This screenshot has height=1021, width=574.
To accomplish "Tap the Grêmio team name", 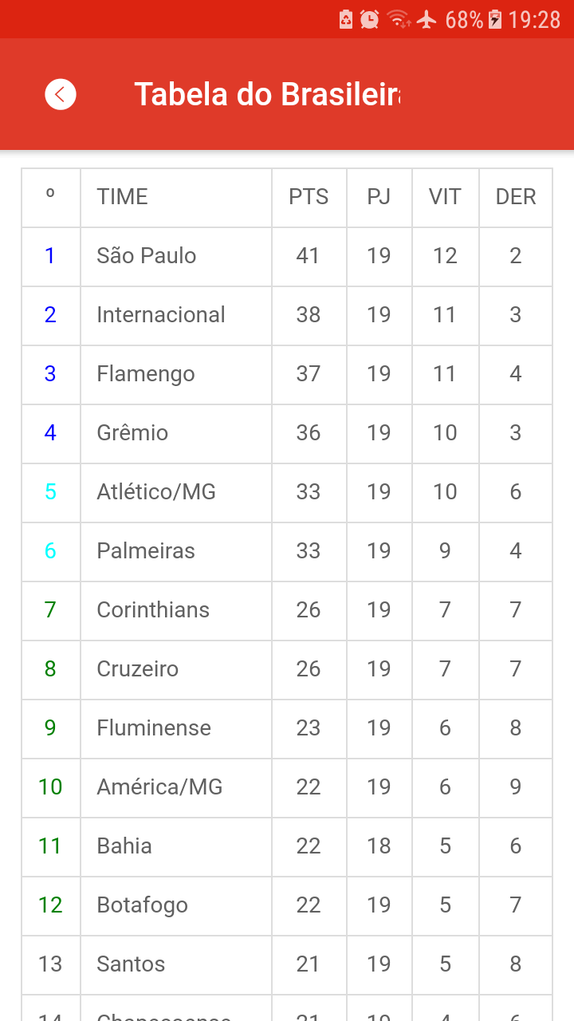I will 132,433.
